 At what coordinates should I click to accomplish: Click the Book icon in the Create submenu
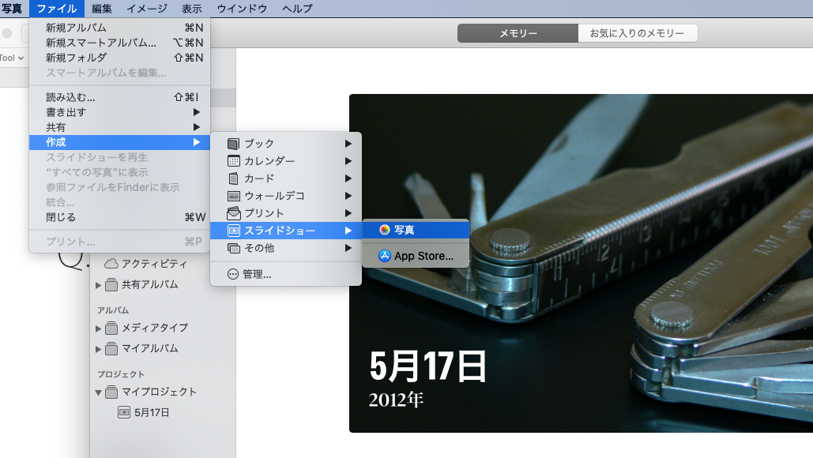[x=234, y=144]
